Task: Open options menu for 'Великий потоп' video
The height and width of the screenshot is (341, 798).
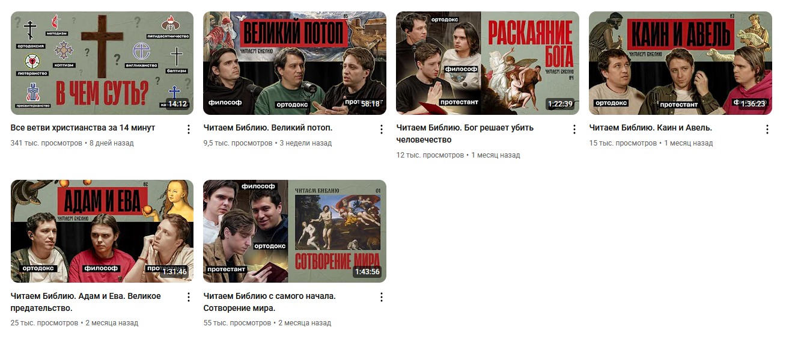Action: pos(382,129)
